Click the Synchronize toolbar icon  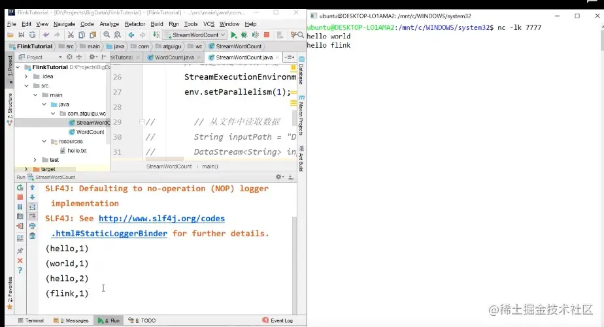(x=33, y=35)
